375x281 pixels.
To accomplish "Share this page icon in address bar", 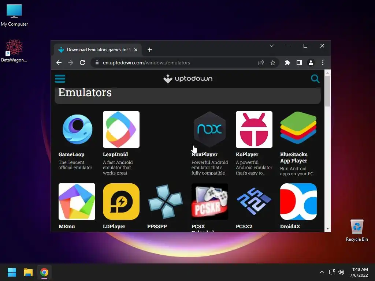I will (261, 63).
